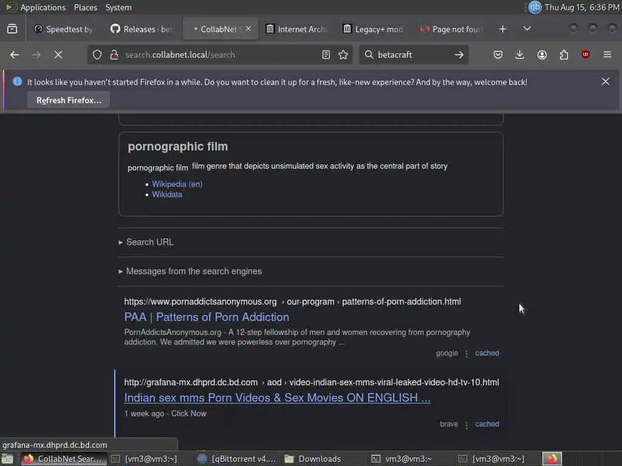This screenshot has height=466, width=622.
Task: Open the Extensions puzzle icon
Action: coord(564,55)
